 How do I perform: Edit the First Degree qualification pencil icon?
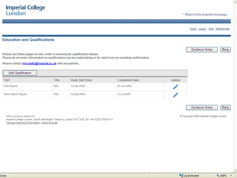pyautogui.click(x=176, y=87)
